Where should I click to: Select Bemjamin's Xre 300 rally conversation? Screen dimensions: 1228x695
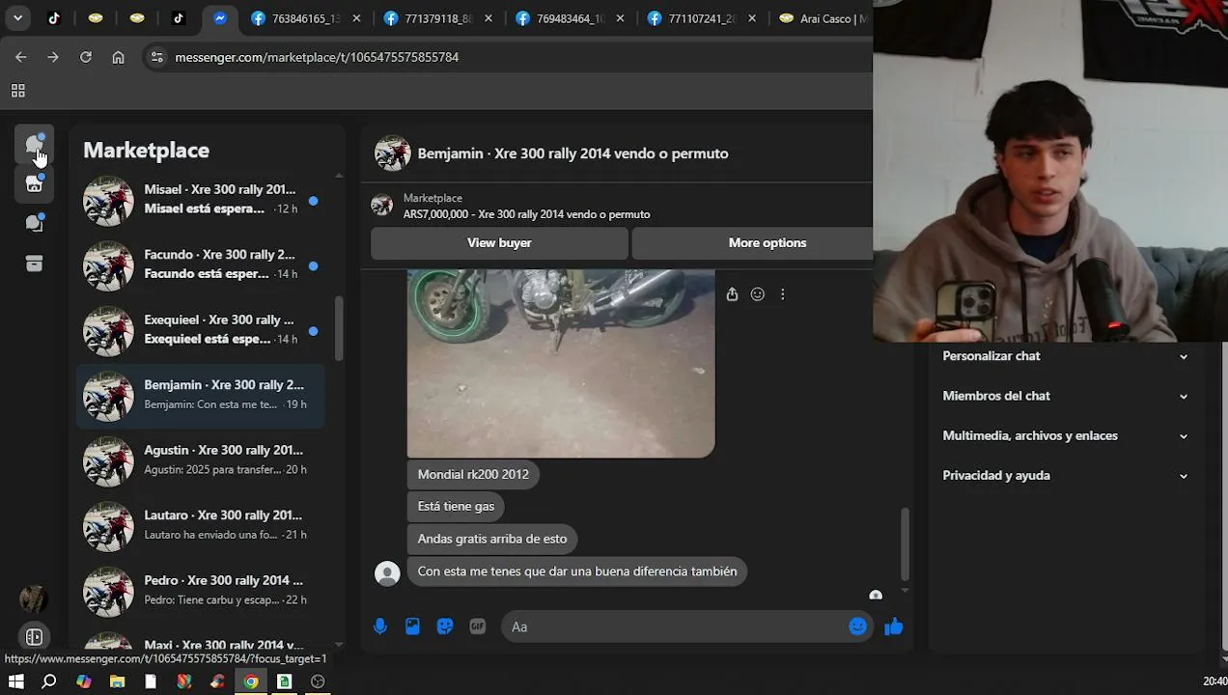click(201, 395)
